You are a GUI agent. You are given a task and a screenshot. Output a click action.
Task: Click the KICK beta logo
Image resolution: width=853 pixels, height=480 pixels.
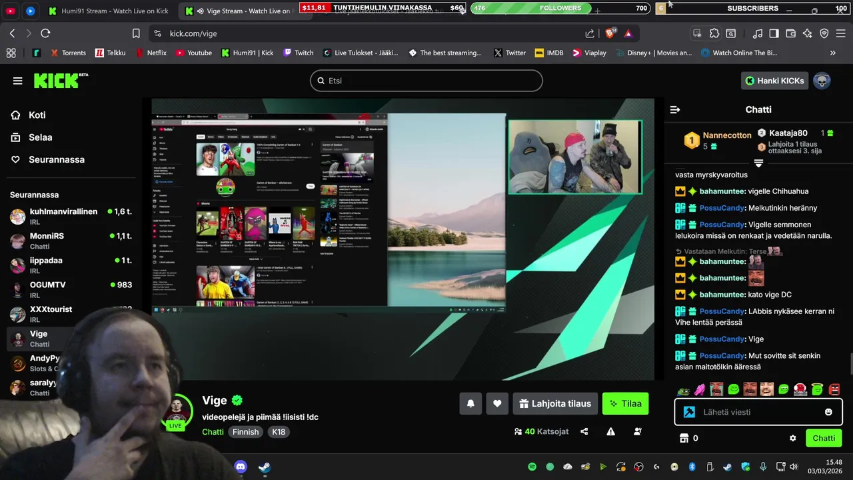tap(61, 80)
